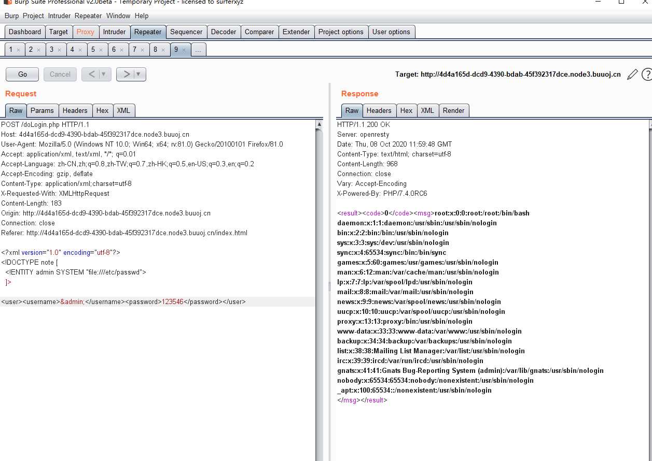Show Request Headers view
Image resolution: width=652 pixels, height=461 pixels.
click(x=75, y=110)
